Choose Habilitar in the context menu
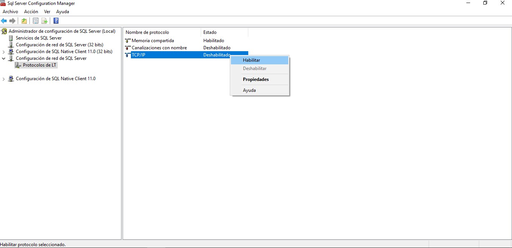The height and width of the screenshot is (248, 512). 260,60
